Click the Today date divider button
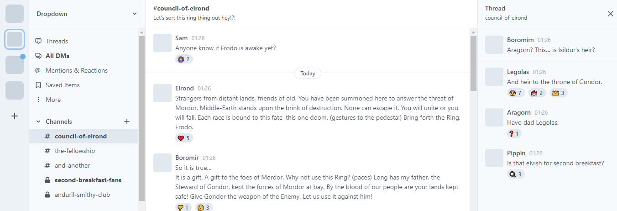Image resolution: width=617 pixels, height=211 pixels. click(308, 73)
